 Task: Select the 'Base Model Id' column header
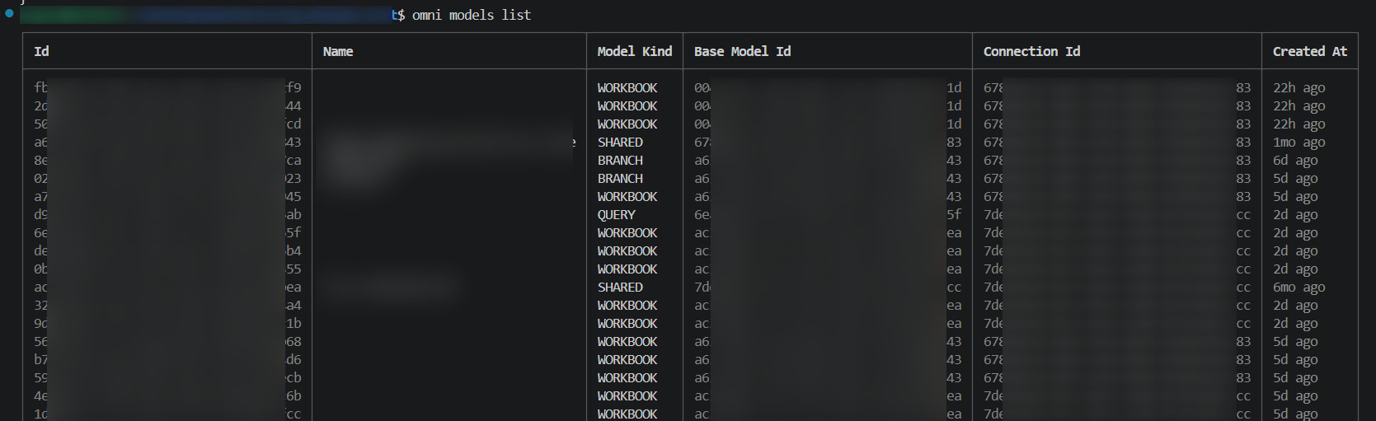(742, 51)
